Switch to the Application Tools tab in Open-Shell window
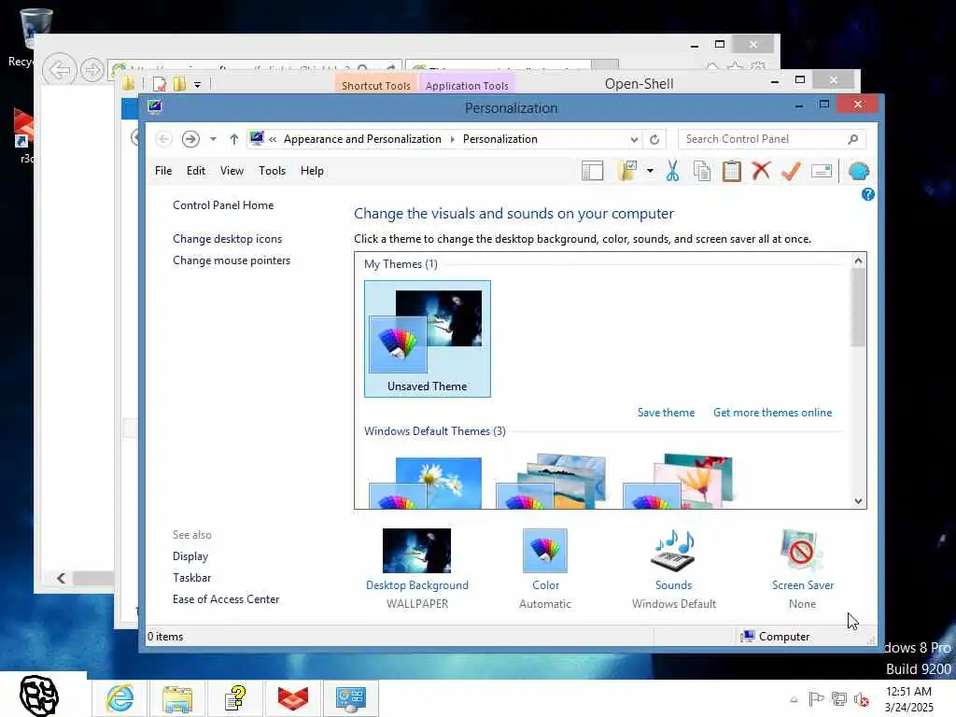 (x=467, y=85)
